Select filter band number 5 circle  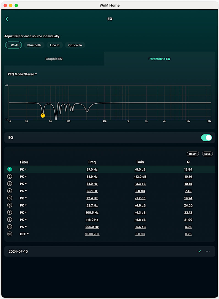10,198
